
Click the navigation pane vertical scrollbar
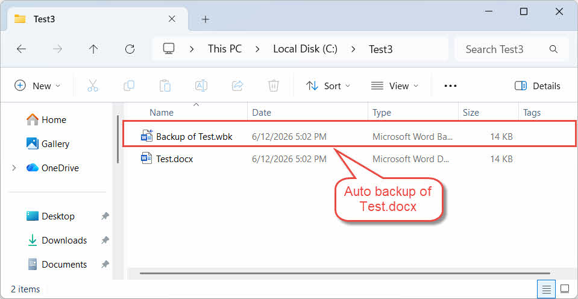point(118,139)
